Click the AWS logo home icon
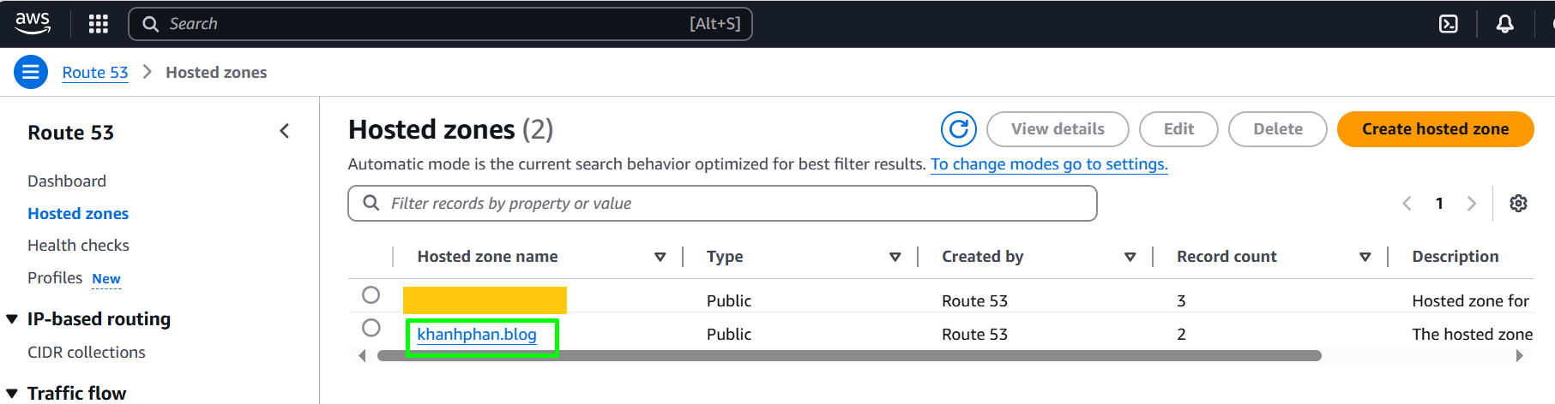Image resolution: width=1555 pixels, height=404 pixels. (33, 23)
